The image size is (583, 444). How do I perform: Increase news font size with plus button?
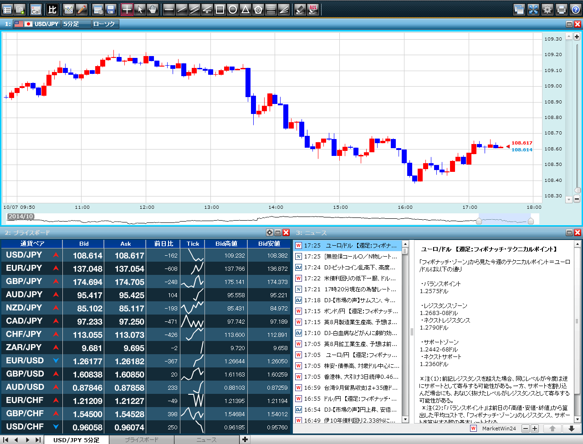[535, 429]
